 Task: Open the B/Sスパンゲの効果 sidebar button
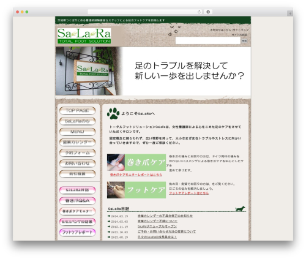pyautogui.click(x=77, y=222)
